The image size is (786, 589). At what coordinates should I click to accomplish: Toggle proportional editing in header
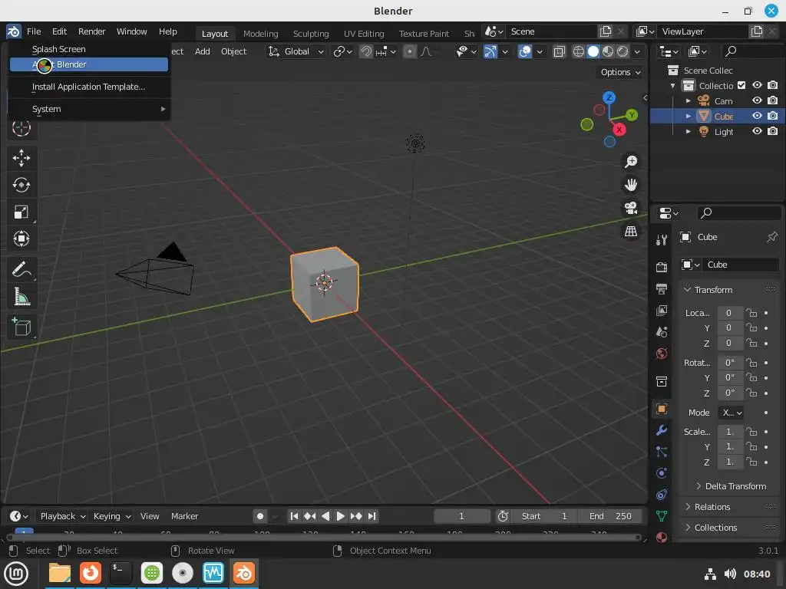pyautogui.click(x=410, y=51)
